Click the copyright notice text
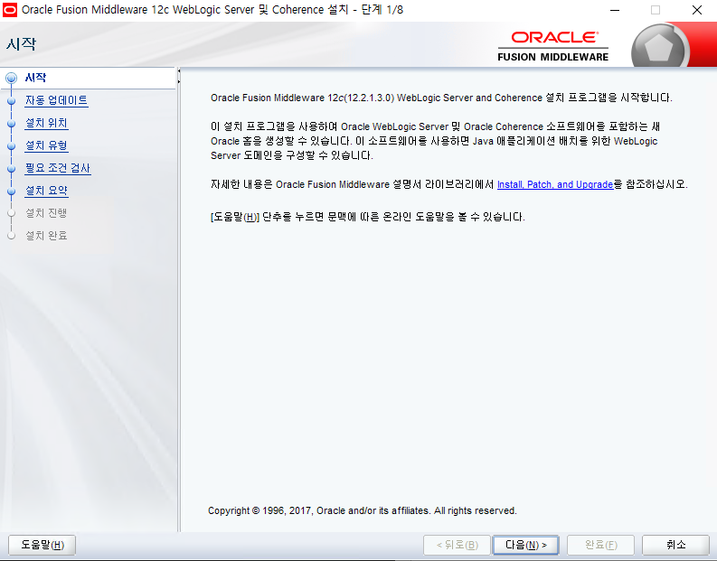The height and width of the screenshot is (561, 717). (x=363, y=510)
